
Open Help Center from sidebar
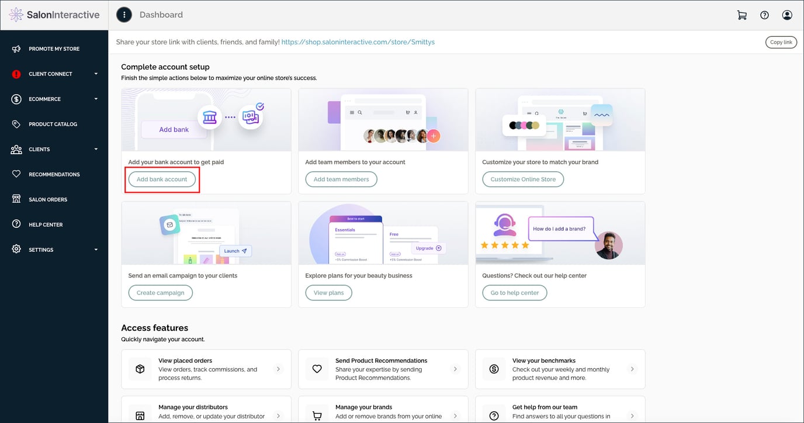pos(46,225)
